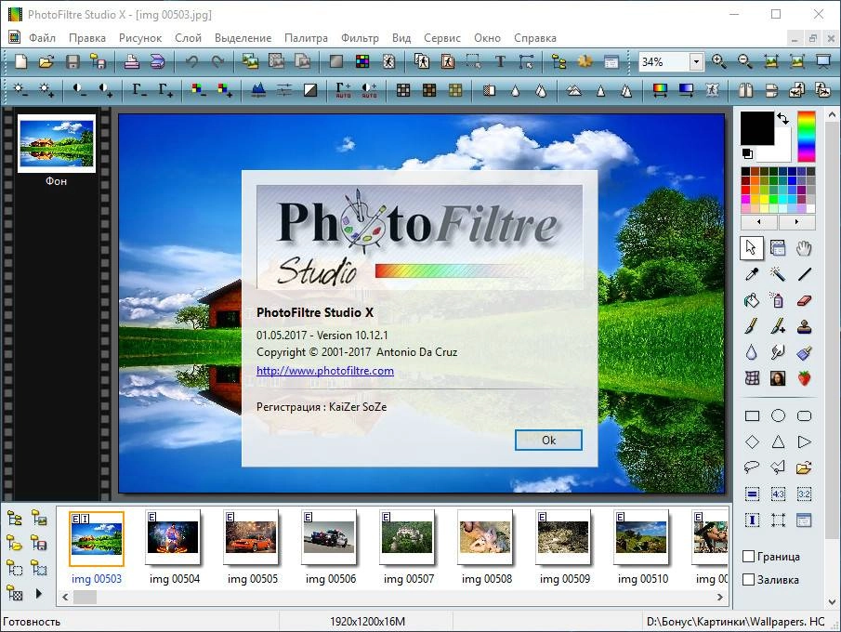Choose the Lasso selection shape

click(x=752, y=467)
